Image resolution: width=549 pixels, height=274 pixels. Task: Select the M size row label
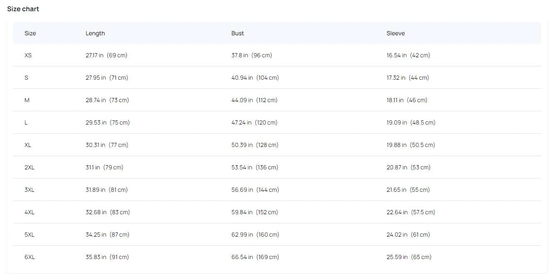pos(27,100)
